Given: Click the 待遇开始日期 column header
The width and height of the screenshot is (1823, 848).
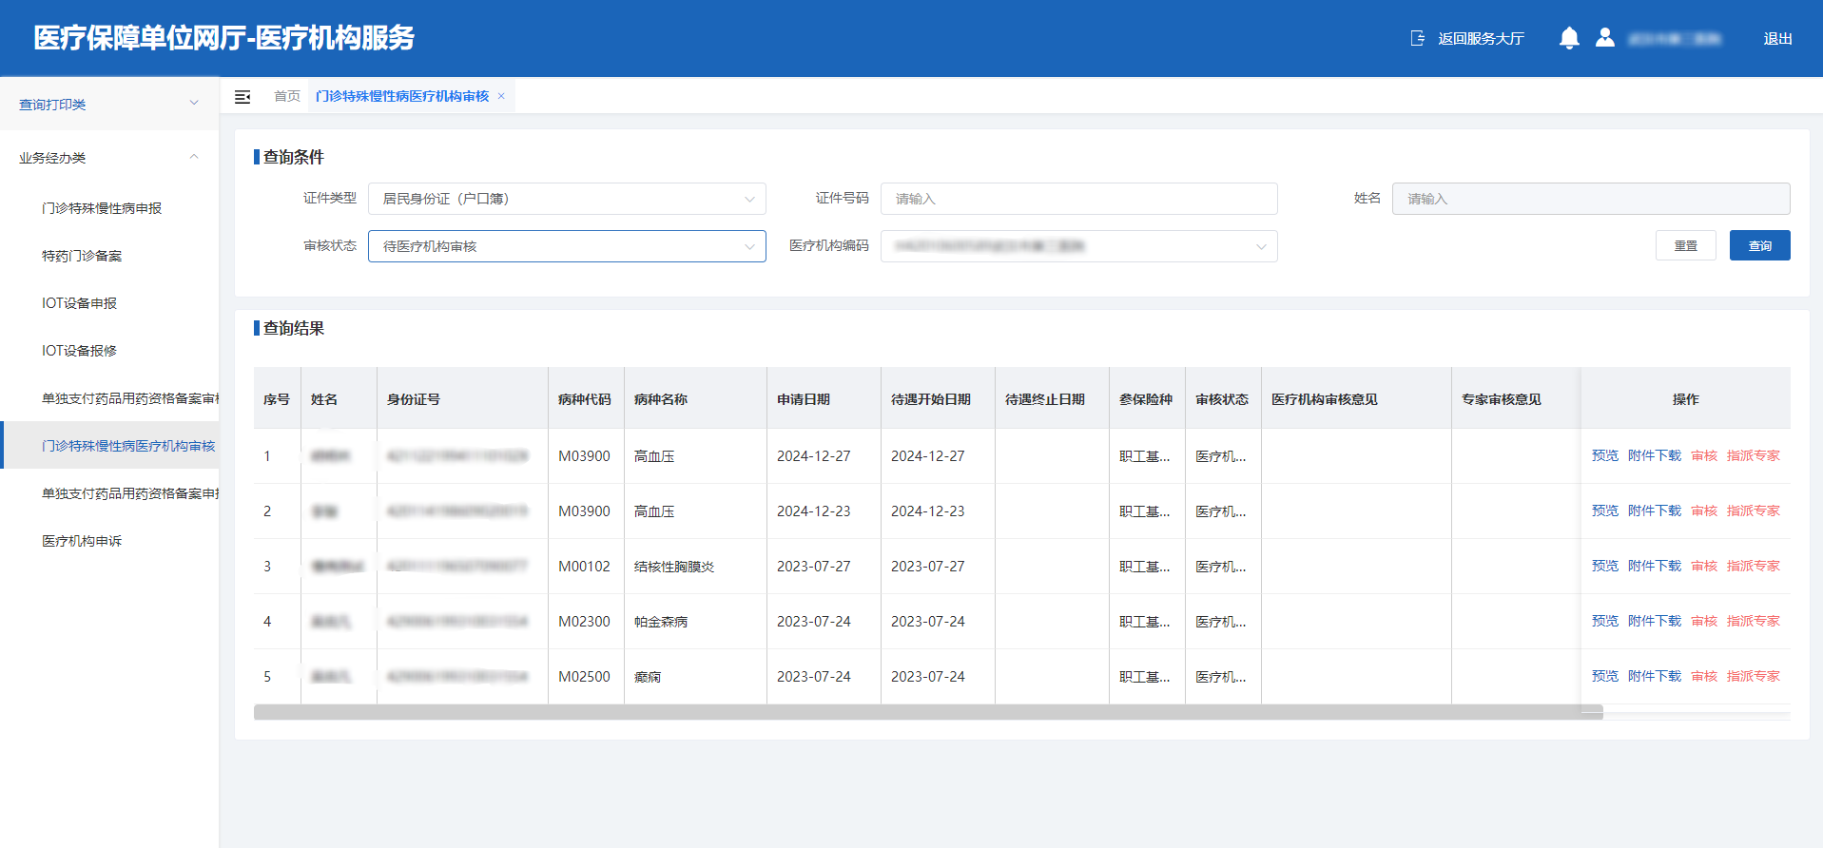Looking at the screenshot, I should (931, 399).
